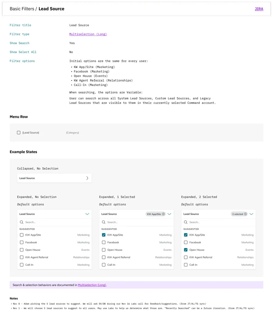Click search field in 1 Selected panel
Screen dimensions: 273x320
pyautogui.click(x=136, y=222)
